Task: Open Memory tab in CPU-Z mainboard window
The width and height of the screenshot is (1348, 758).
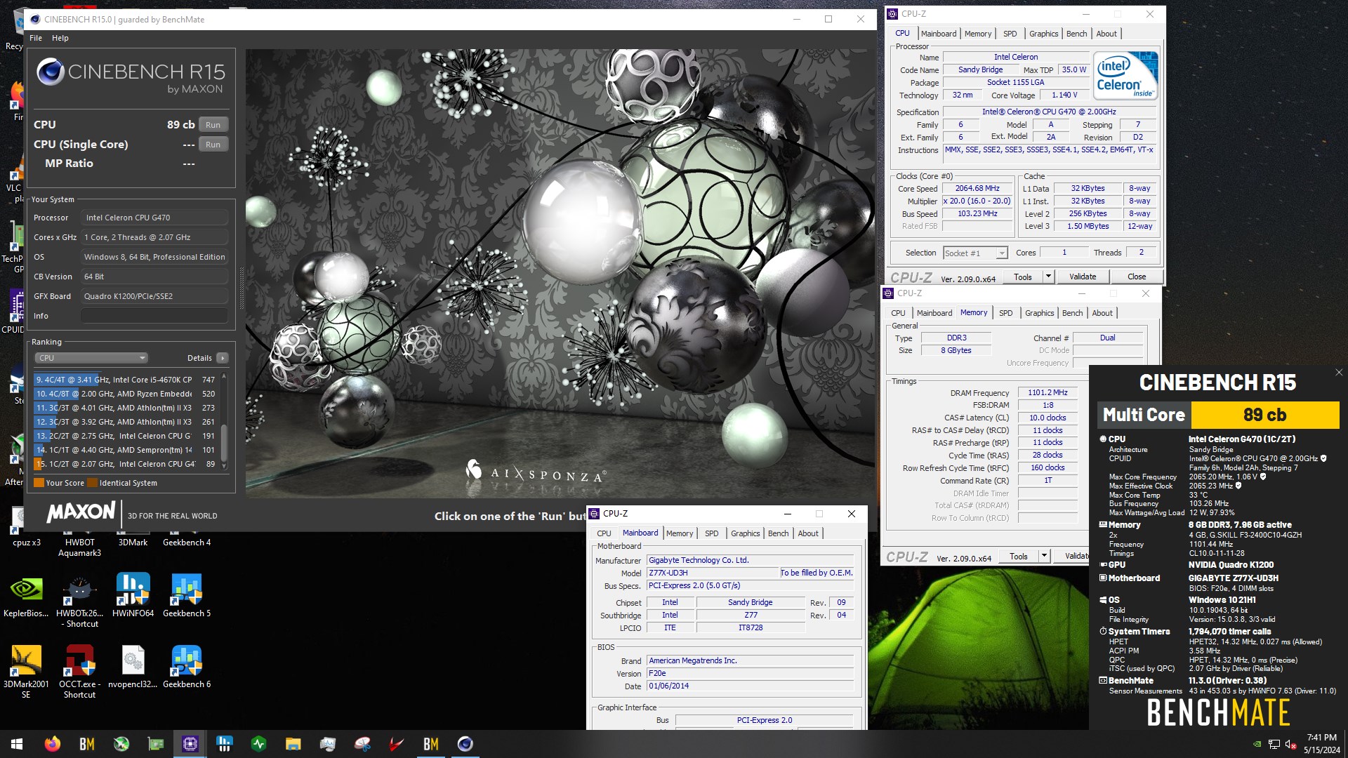Action: point(680,533)
